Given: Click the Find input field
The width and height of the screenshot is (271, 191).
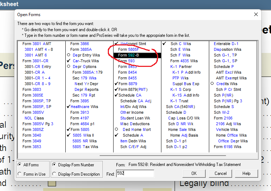Looking at the screenshot, I should pos(135,174).
